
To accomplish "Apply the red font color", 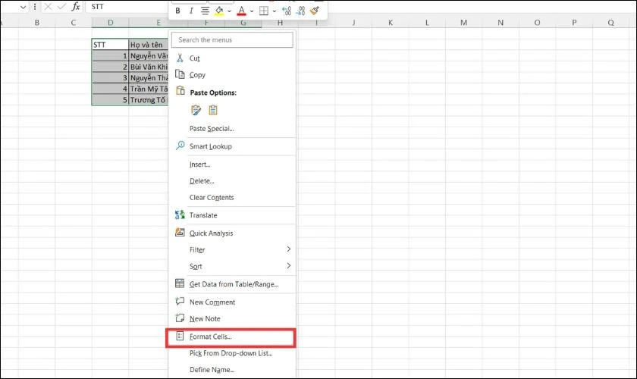I will 241,11.
